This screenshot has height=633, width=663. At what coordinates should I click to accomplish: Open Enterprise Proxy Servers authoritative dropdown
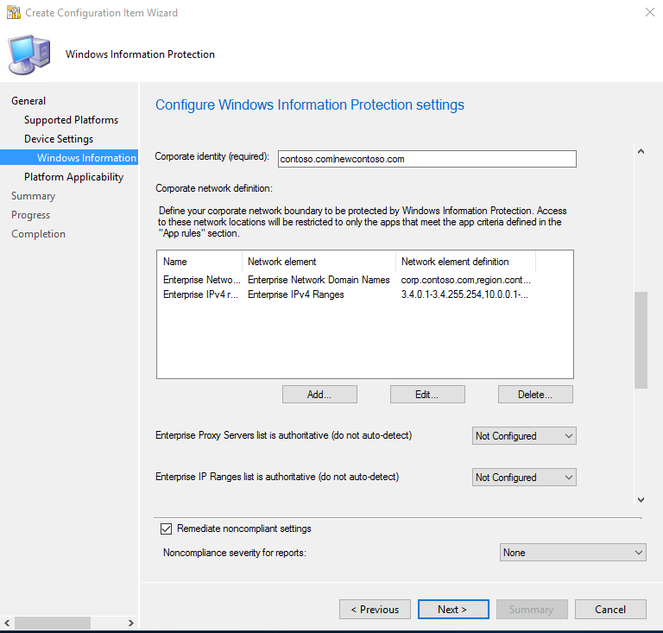click(x=524, y=436)
